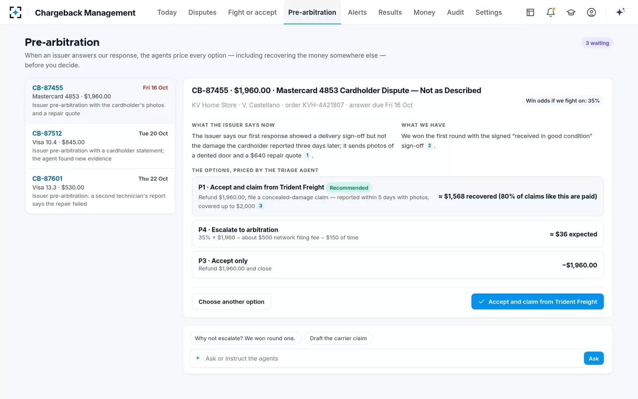Click the 3 waiting badge

pos(597,43)
